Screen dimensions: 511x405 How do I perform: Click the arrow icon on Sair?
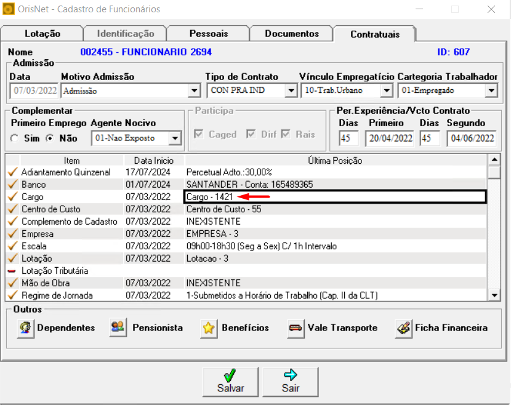pos(291,375)
